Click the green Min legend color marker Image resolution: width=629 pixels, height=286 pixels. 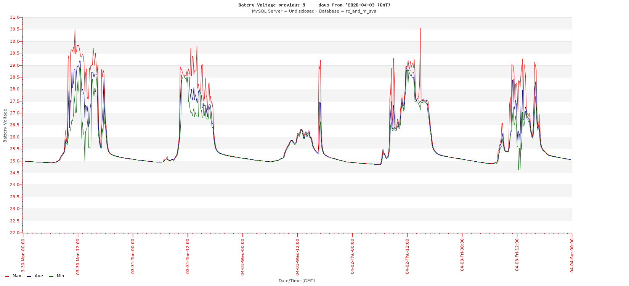coord(51,276)
